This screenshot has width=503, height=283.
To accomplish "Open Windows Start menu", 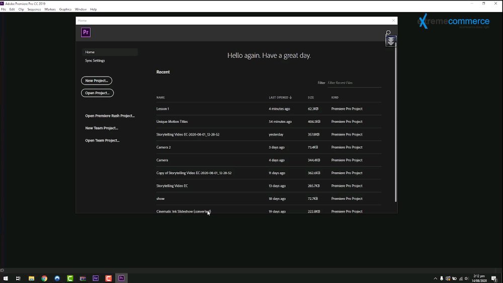I will click(6, 278).
